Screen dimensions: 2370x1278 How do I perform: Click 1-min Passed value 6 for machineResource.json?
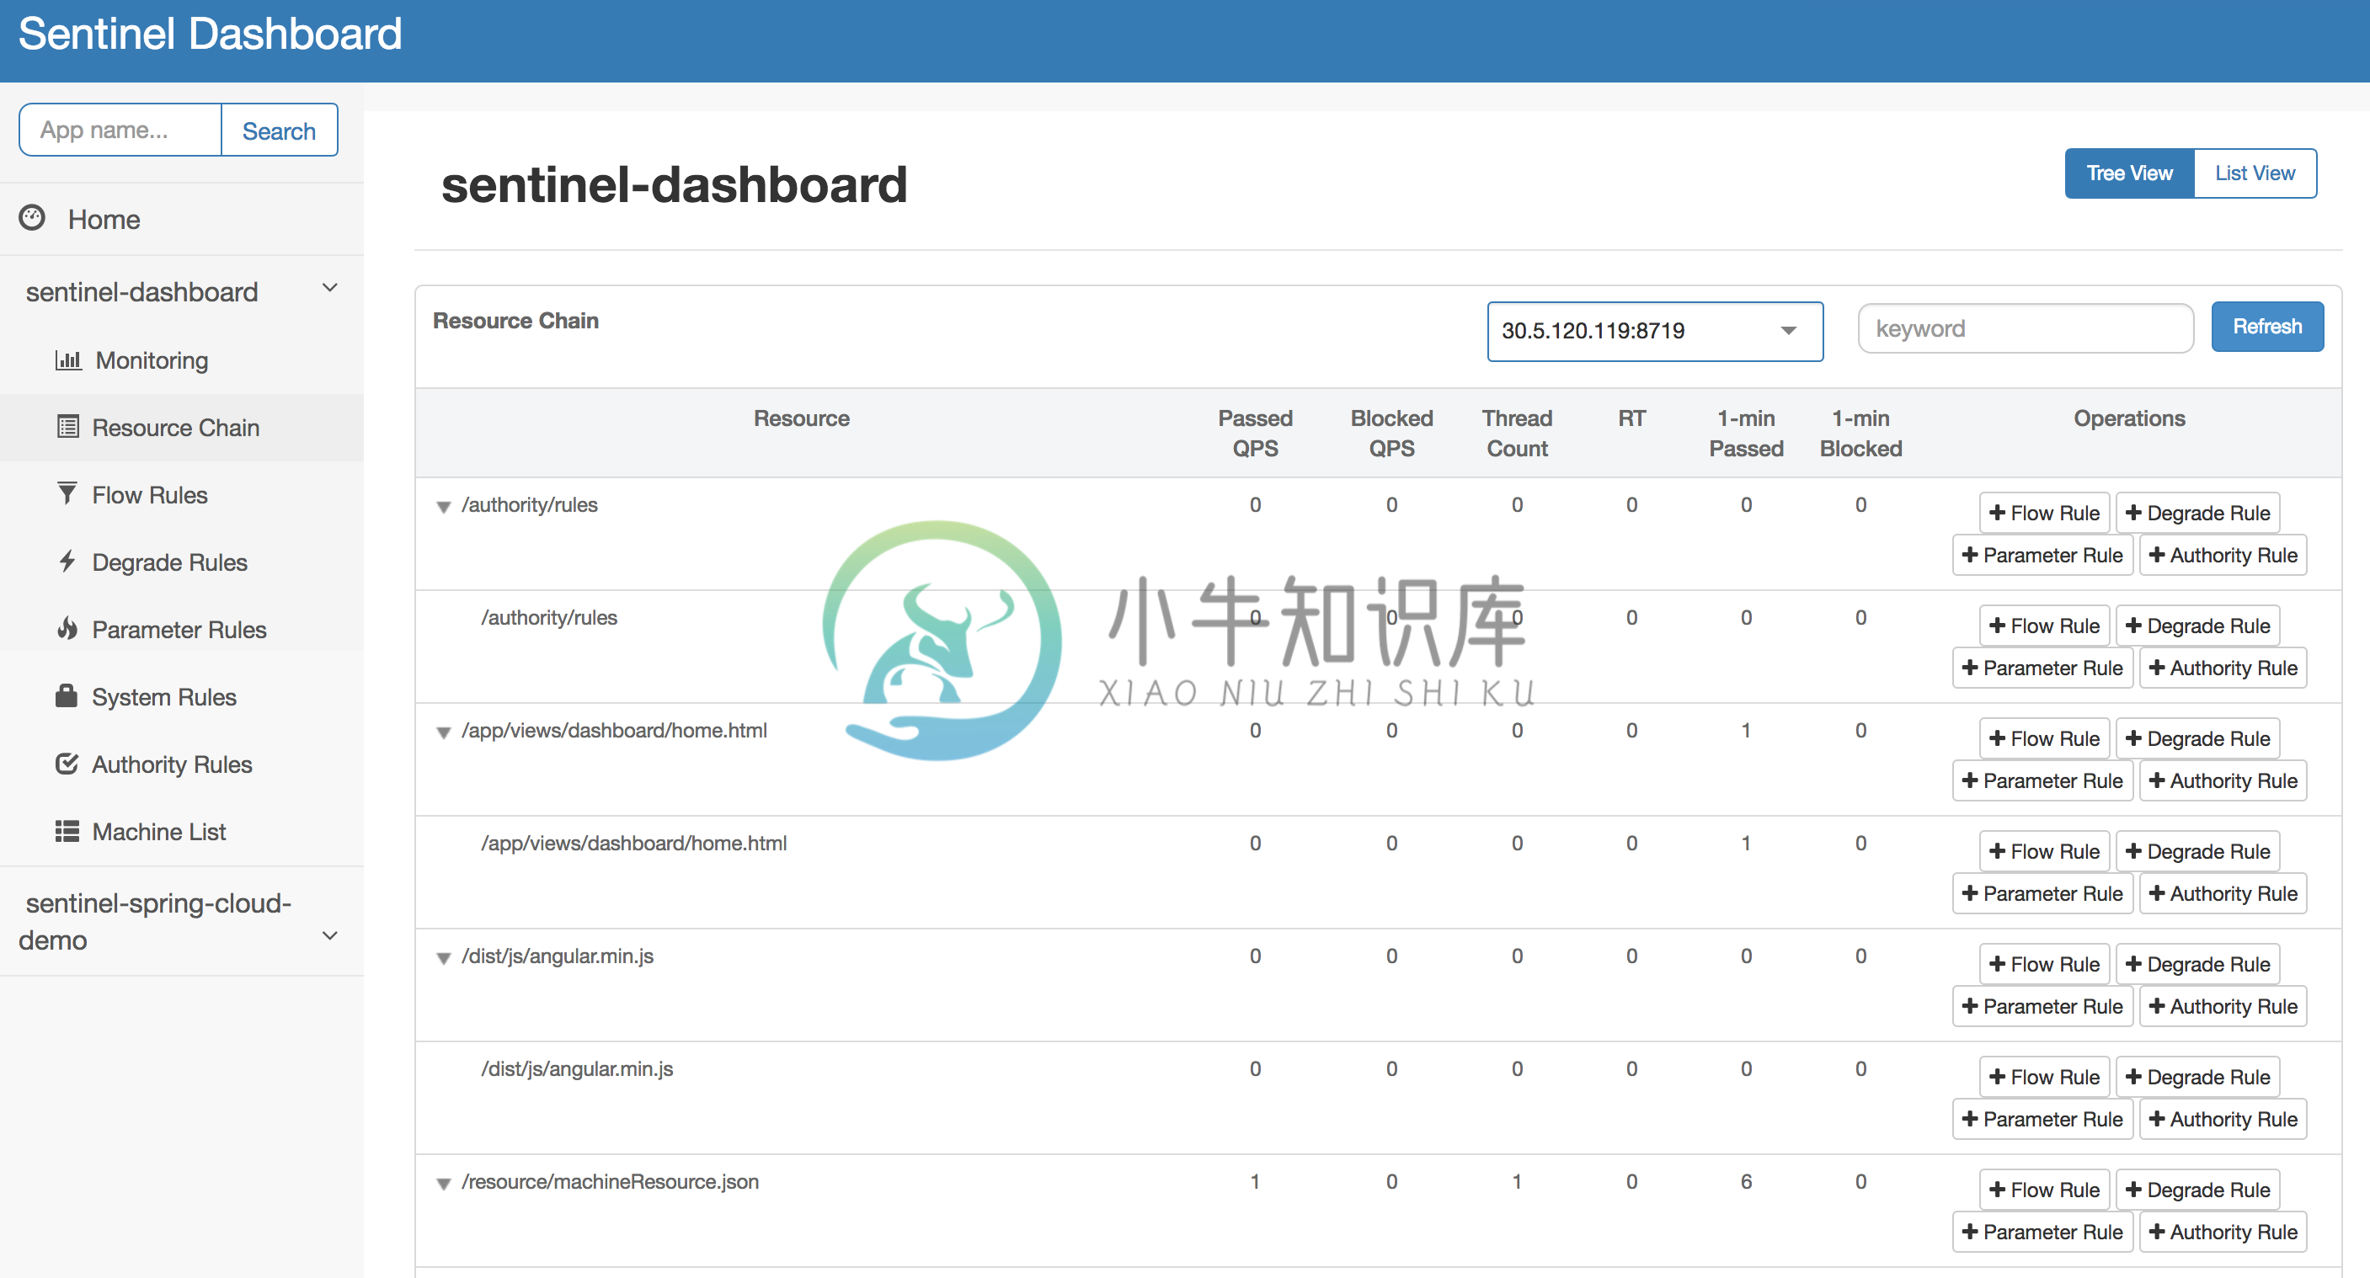point(1745,1181)
